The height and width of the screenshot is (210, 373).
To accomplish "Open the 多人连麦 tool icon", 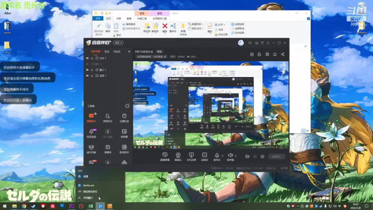I will (108, 133).
